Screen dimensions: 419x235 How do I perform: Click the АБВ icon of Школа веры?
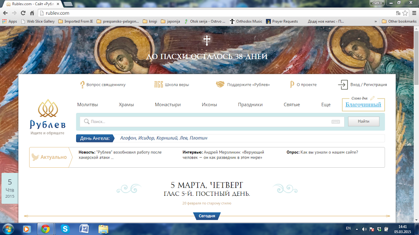(x=158, y=84)
